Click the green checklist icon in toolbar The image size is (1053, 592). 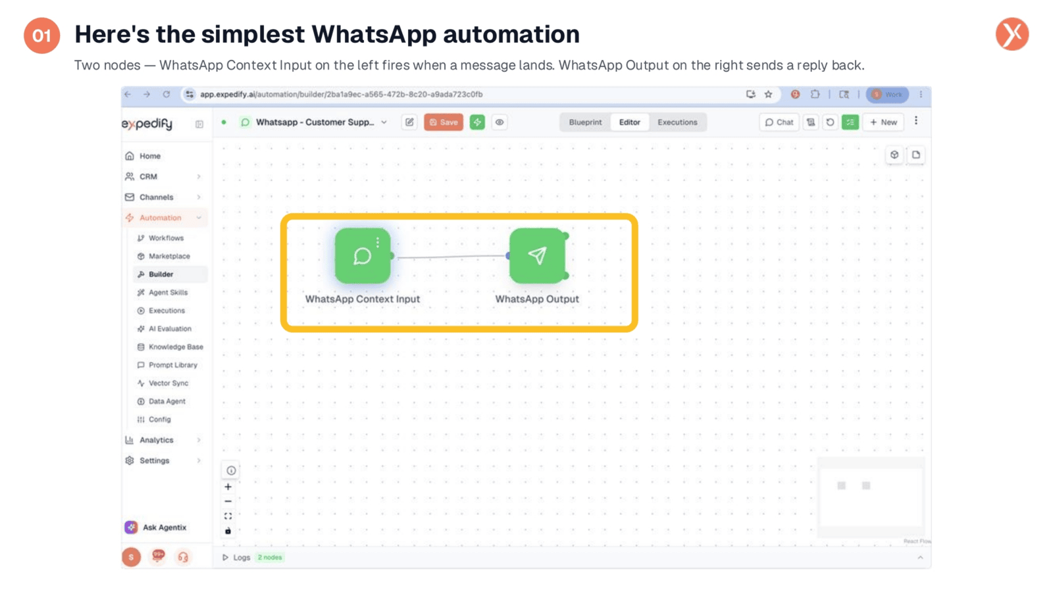tap(850, 122)
